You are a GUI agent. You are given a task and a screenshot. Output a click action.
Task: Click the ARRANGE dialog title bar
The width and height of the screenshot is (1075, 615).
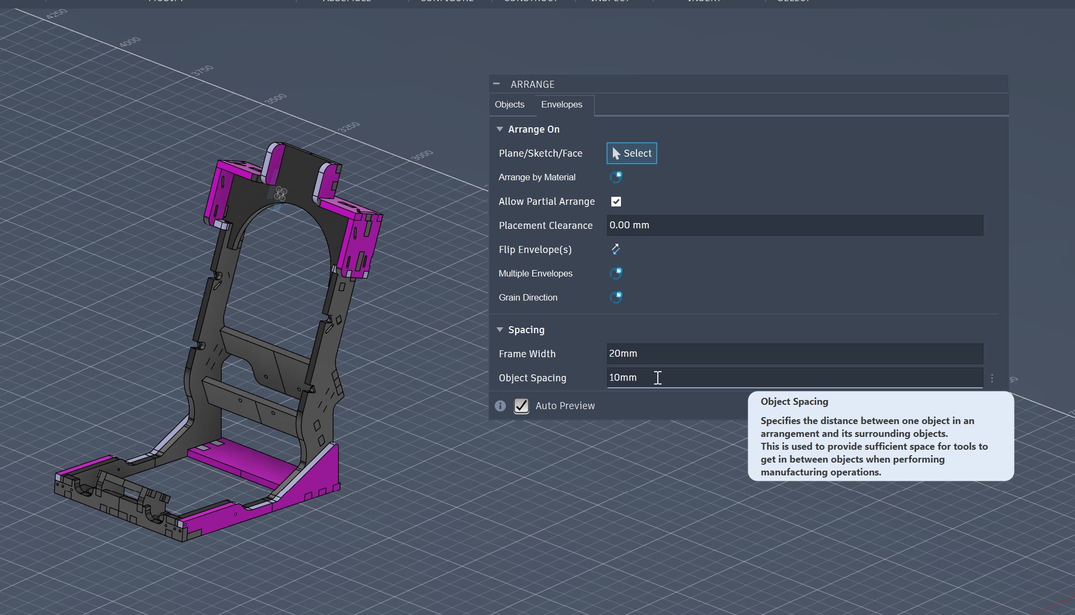[x=749, y=84]
